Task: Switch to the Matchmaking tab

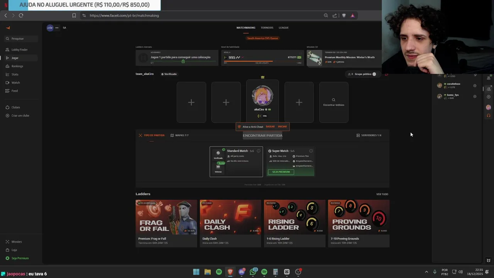Action: tap(246, 28)
